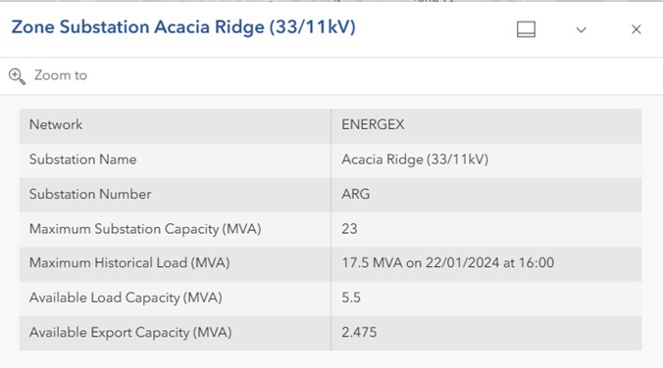
Task: Click Maximum Substation Capacity (MVA) label
Action: pyautogui.click(x=145, y=229)
